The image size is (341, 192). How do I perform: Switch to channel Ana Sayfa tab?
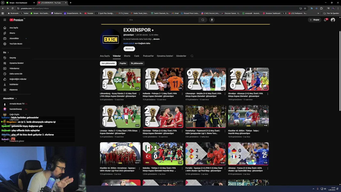click(x=105, y=56)
